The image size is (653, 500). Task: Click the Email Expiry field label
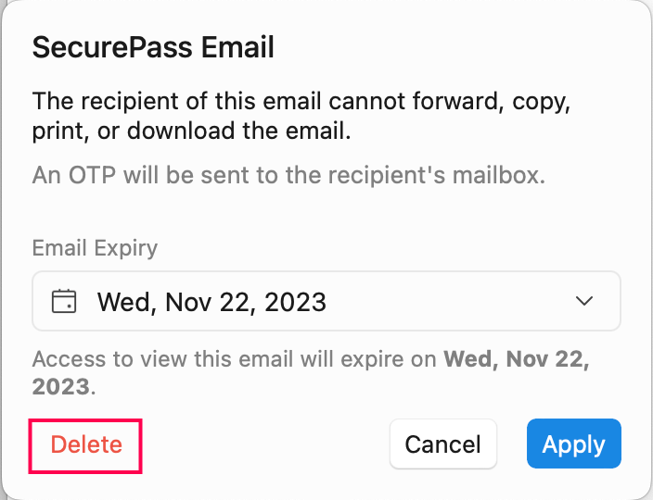(95, 248)
